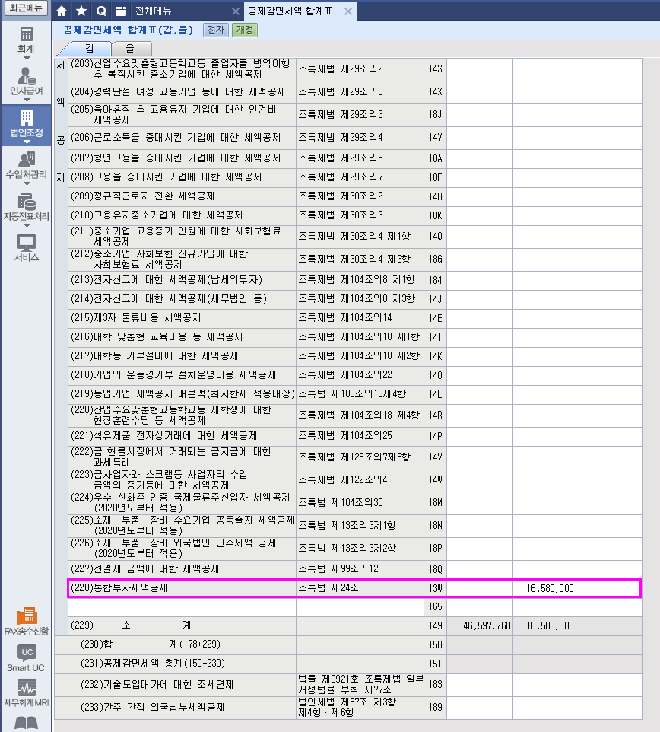Click empty input cell beside code 165
The height and width of the screenshot is (732, 660).
480,607
